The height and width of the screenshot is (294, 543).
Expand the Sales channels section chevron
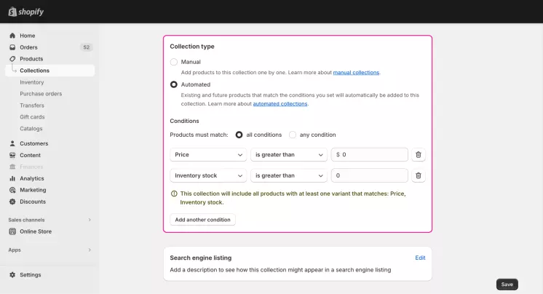[x=90, y=220]
